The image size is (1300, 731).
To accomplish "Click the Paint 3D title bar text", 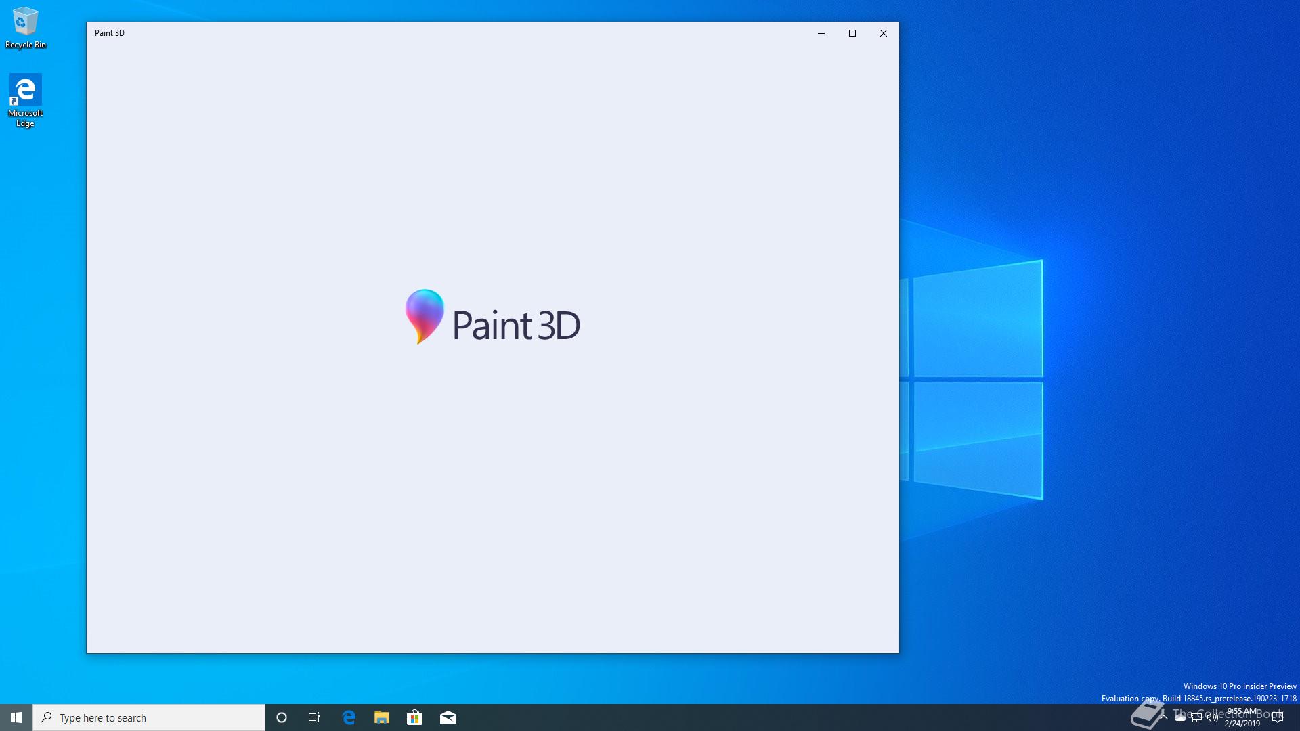I will (110, 33).
